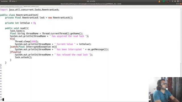Click 'public void read(){' line
Image resolution: width=182 pixels, height=102 pixels.
tap(17, 28)
